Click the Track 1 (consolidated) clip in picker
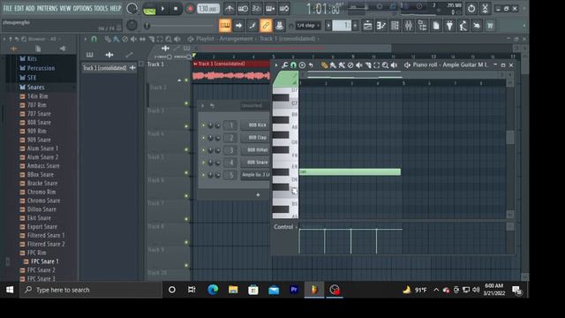The image size is (565, 318). click(109, 68)
